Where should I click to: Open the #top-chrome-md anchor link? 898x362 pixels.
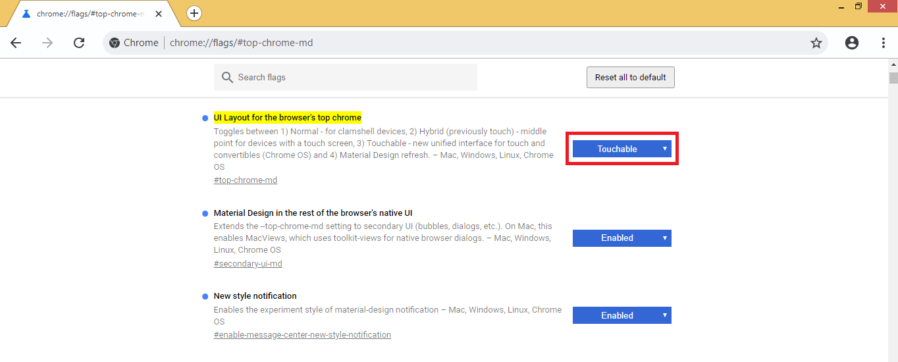(x=246, y=180)
